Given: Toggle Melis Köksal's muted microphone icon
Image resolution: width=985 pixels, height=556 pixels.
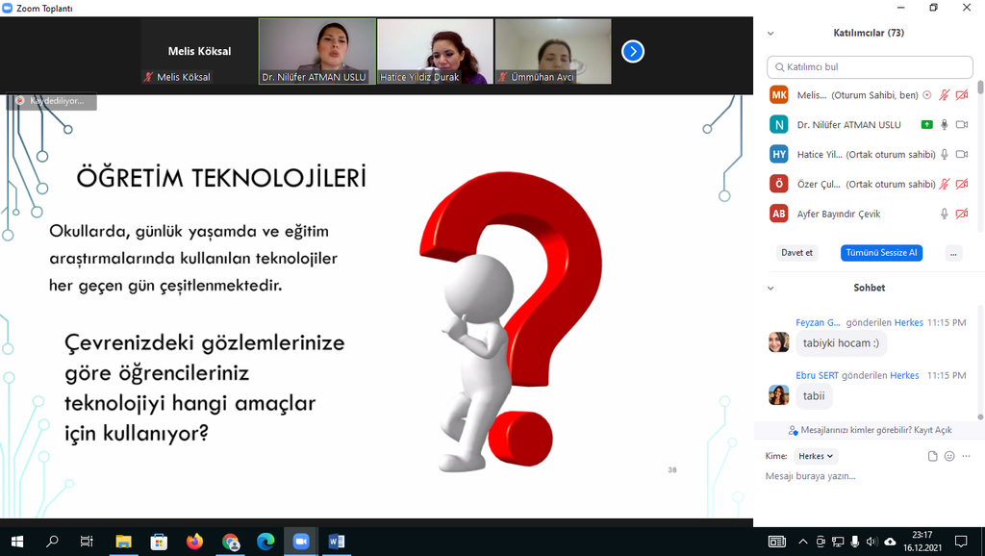Looking at the screenshot, I should pos(945,95).
